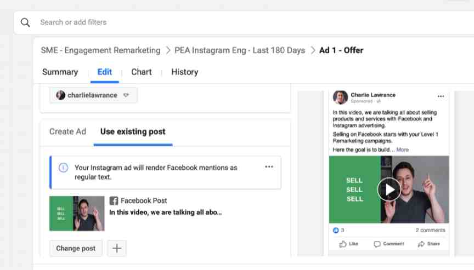This screenshot has height=270, width=474.
Task: Open the 2 comments link
Action: click(431, 231)
